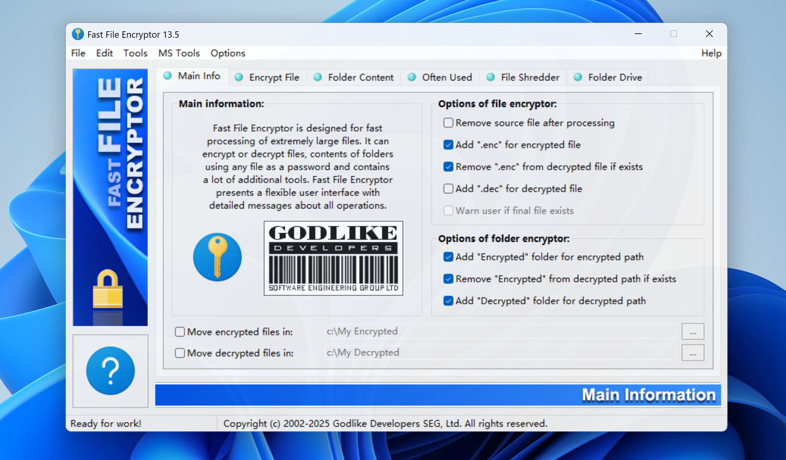This screenshot has width=786, height=460.
Task: Select the Main Info tab
Action: [x=193, y=76]
